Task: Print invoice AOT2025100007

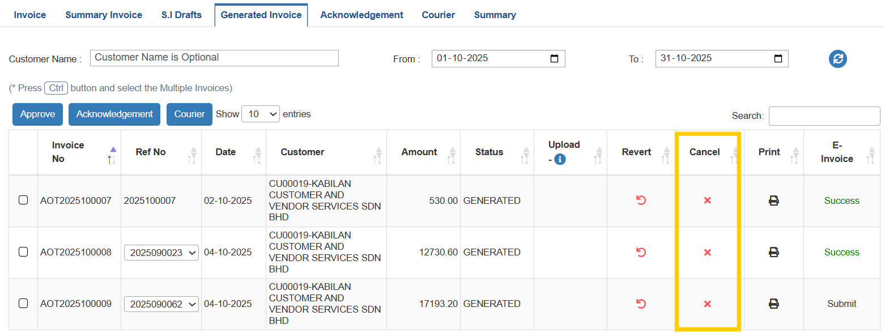Action: pyautogui.click(x=773, y=200)
